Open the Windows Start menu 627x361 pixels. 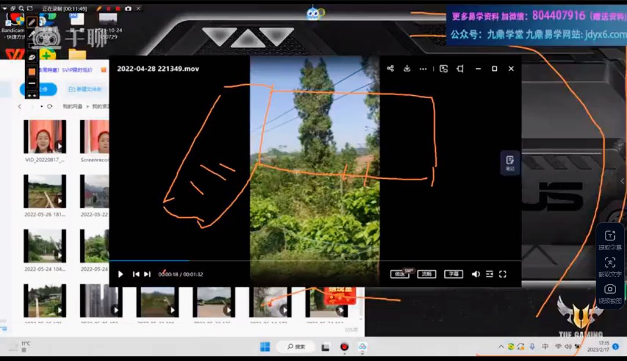(265, 347)
